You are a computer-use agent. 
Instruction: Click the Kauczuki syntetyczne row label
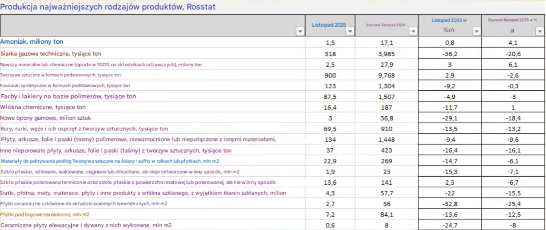(65, 86)
